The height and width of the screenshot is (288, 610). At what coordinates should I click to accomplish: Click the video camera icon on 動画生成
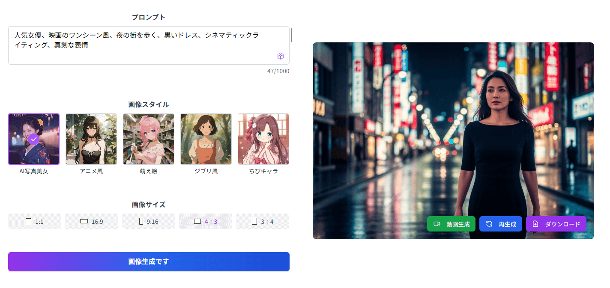coord(437,224)
